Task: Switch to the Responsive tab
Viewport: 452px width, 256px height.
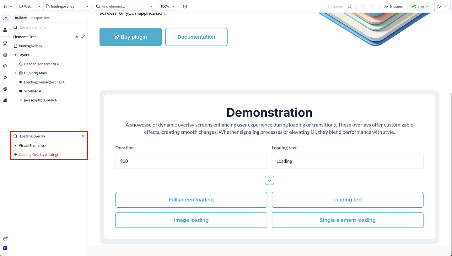Action: [x=40, y=18]
